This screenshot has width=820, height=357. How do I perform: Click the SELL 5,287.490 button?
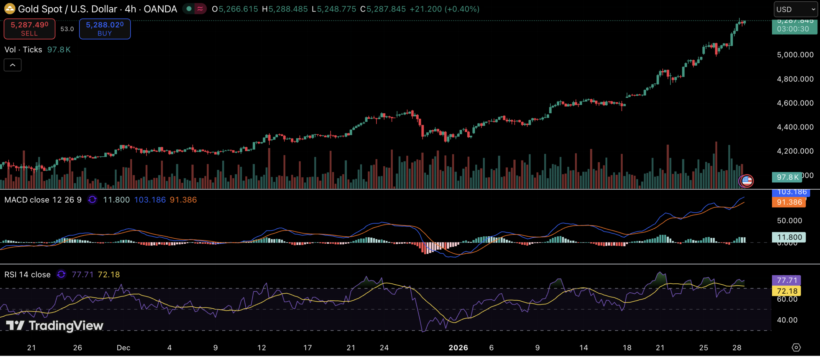click(x=29, y=29)
